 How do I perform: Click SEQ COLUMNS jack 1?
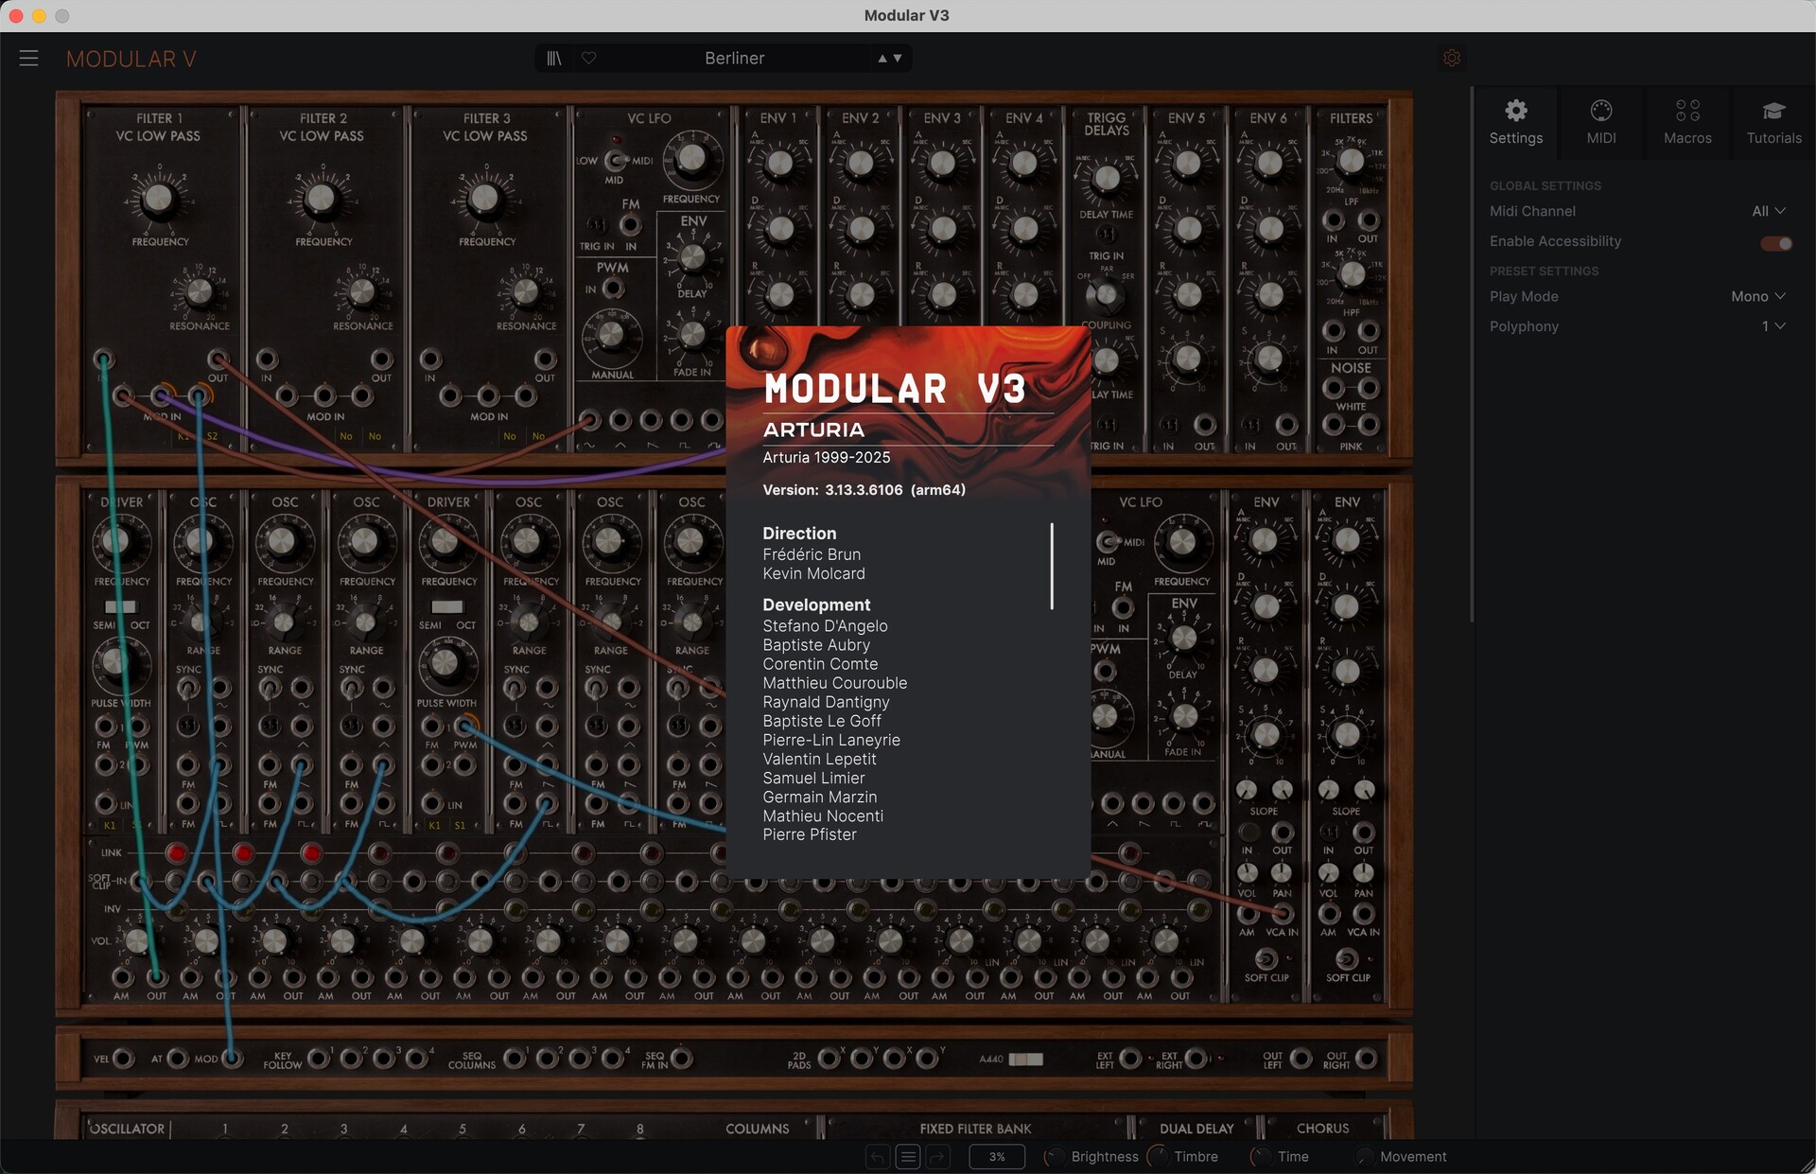(515, 1059)
